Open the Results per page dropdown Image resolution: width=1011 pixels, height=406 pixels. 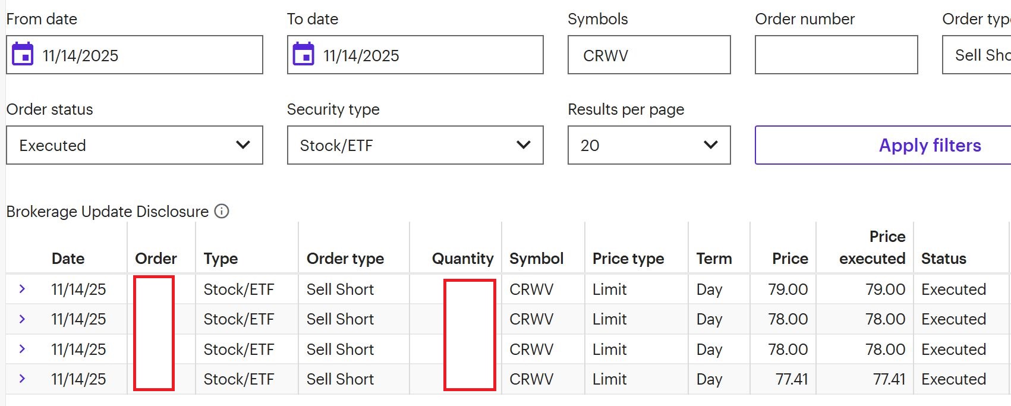[x=648, y=145]
